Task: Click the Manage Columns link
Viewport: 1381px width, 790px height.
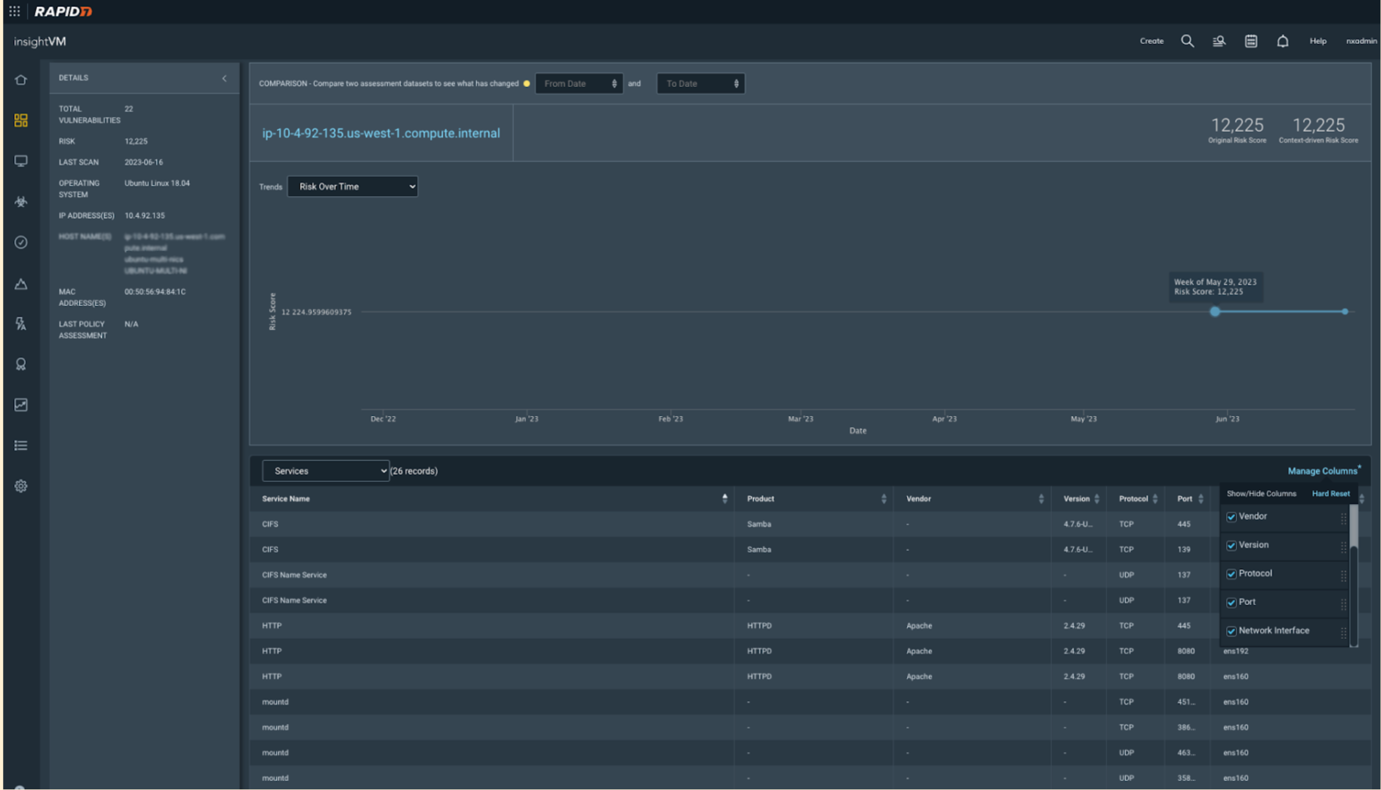Action: 1322,471
